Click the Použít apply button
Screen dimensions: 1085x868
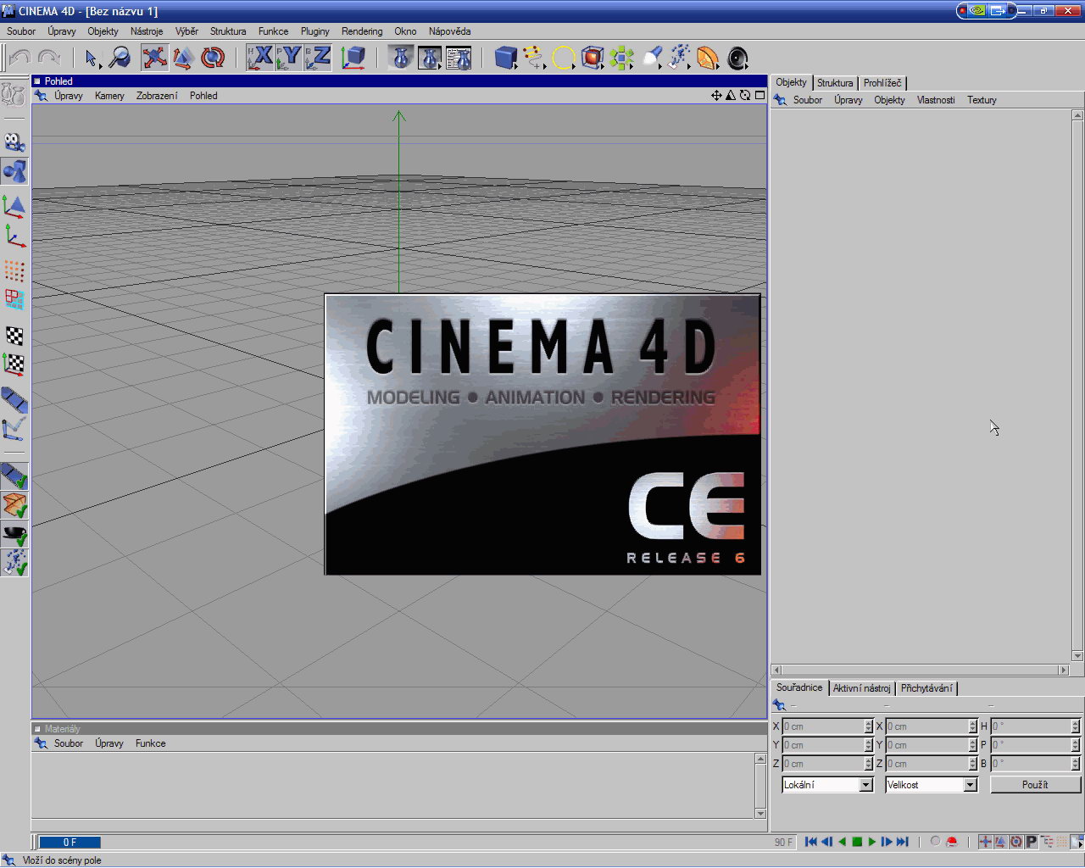point(1035,785)
